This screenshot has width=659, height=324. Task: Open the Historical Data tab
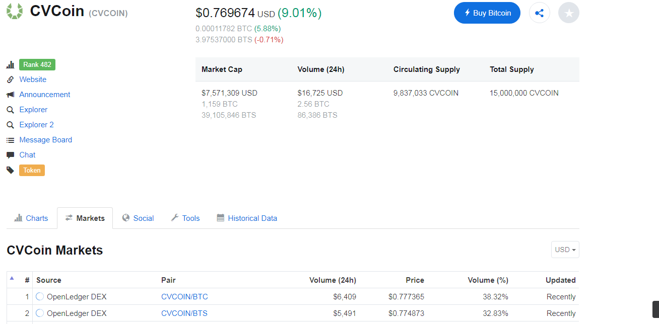(x=247, y=218)
